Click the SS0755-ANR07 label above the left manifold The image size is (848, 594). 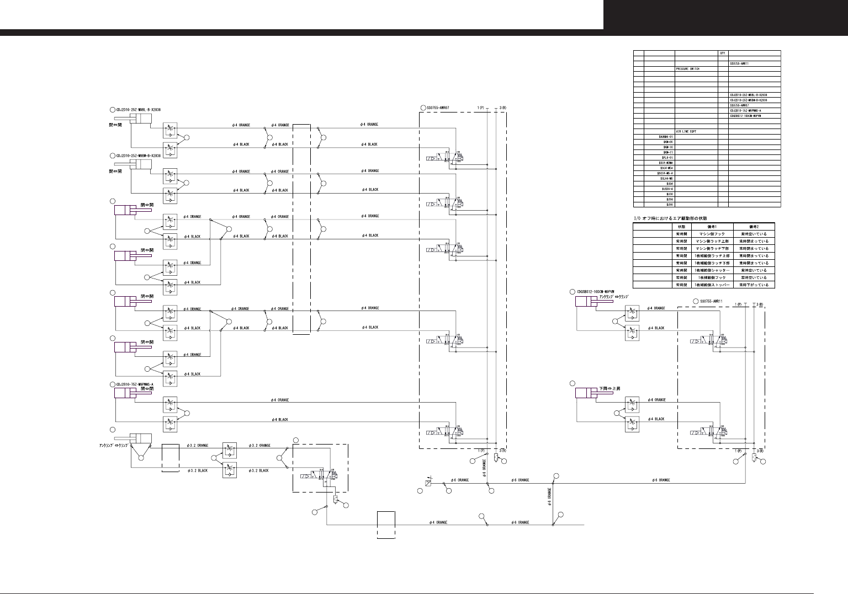[x=438, y=107]
